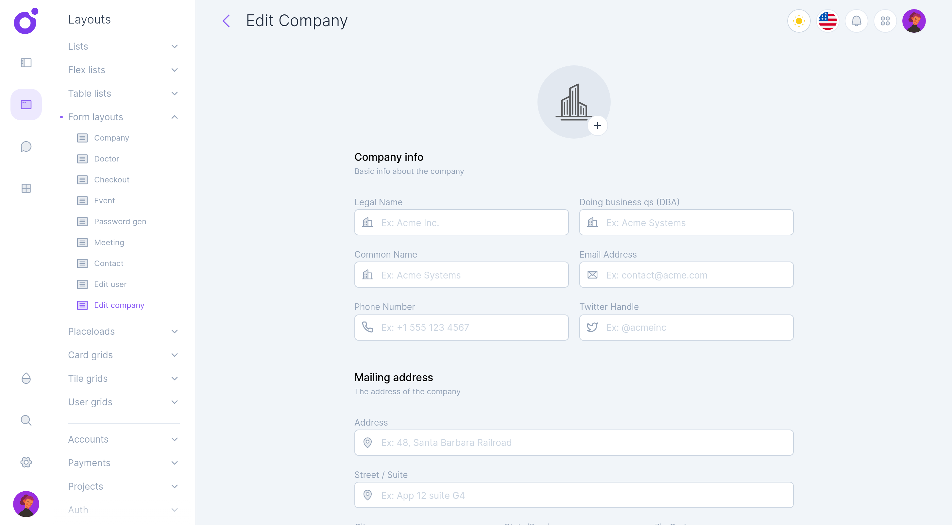Viewport: 952px width, 525px height.
Task: Select the Edit user menu item
Action: [x=110, y=284]
